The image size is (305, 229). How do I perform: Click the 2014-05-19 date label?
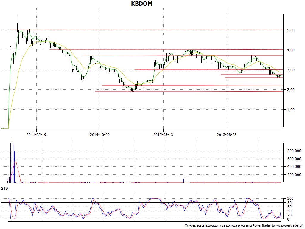(36, 134)
